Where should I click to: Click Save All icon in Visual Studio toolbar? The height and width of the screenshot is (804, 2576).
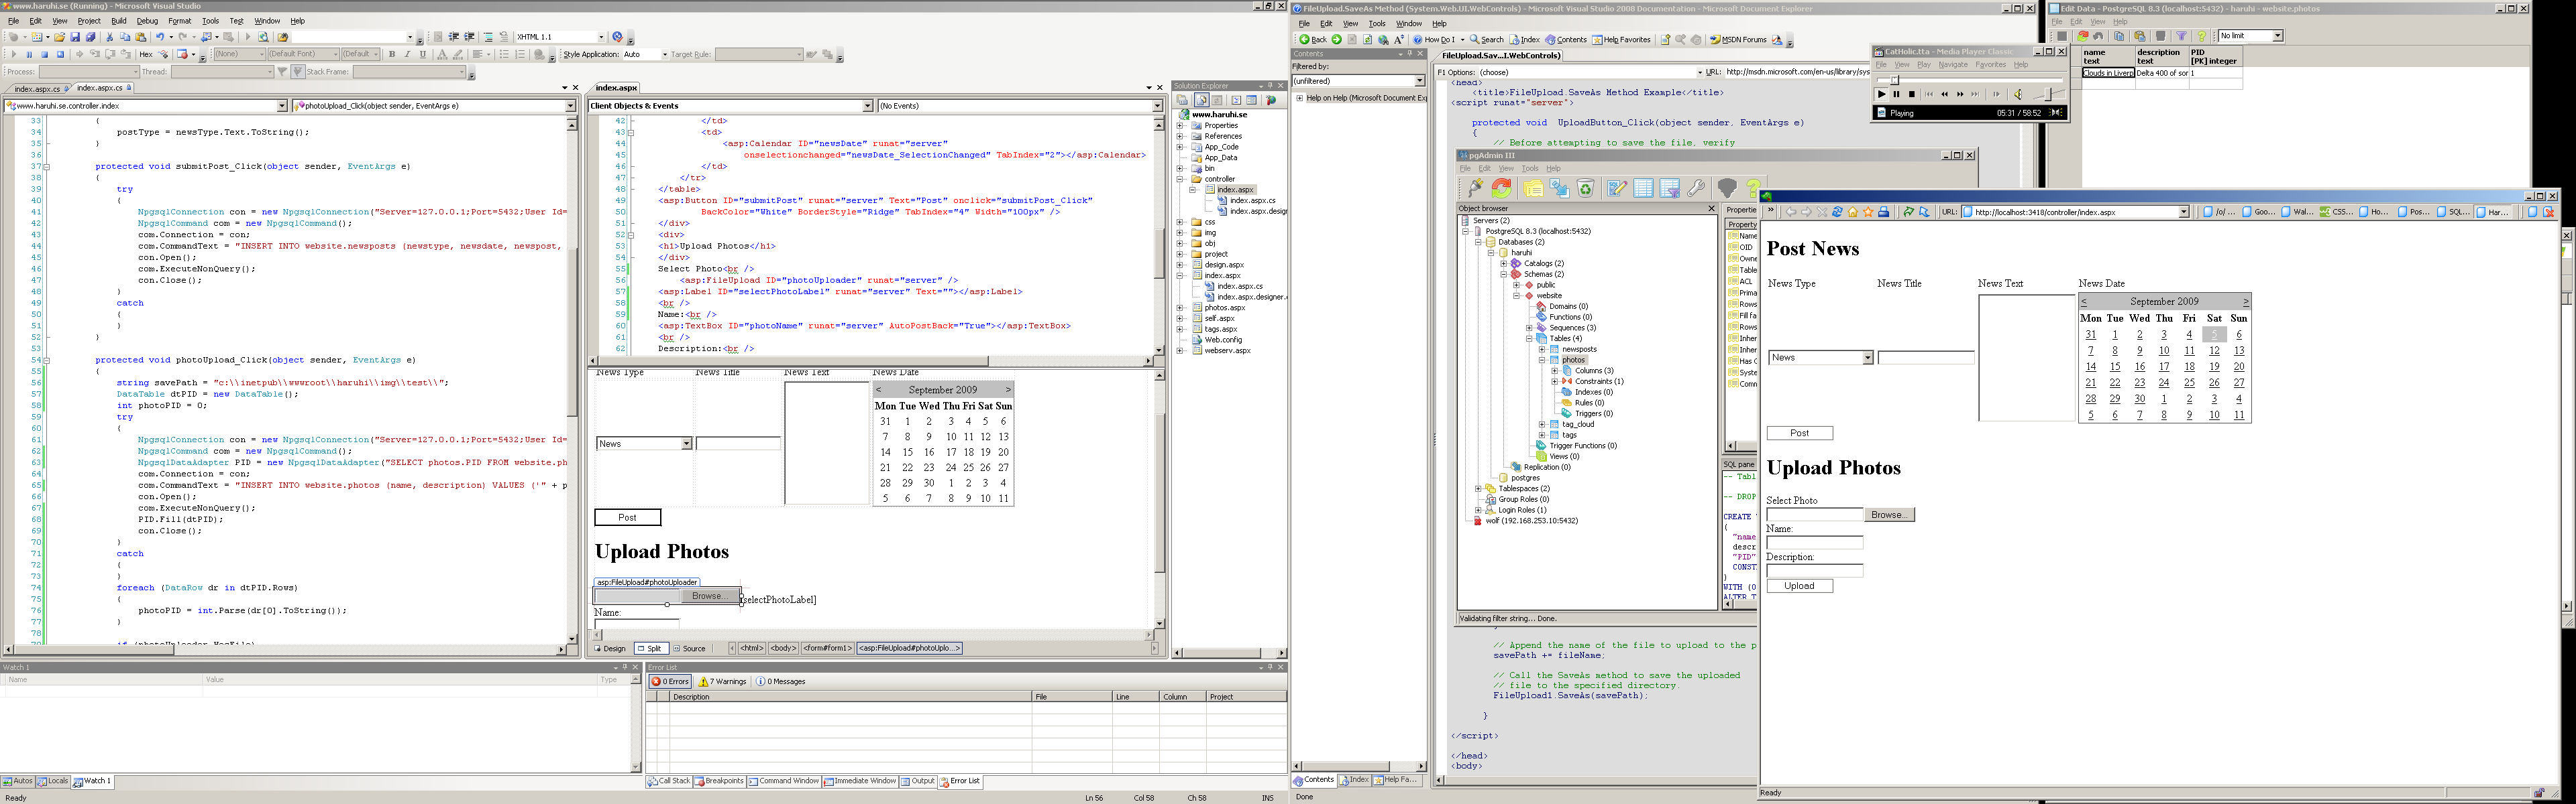(x=90, y=37)
